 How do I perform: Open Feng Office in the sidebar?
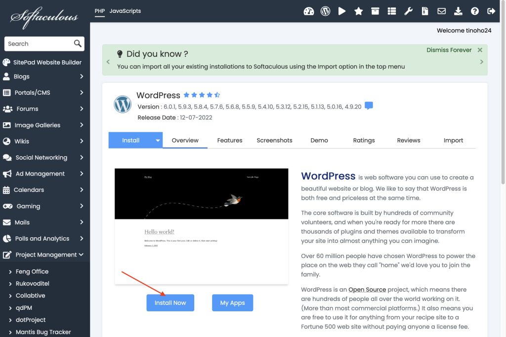pos(32,271)
